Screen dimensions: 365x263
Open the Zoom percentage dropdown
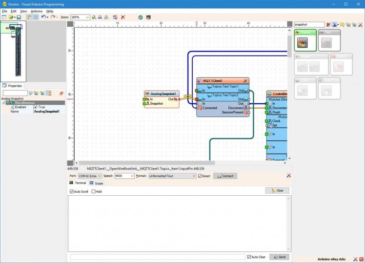(x=87, y=17)
